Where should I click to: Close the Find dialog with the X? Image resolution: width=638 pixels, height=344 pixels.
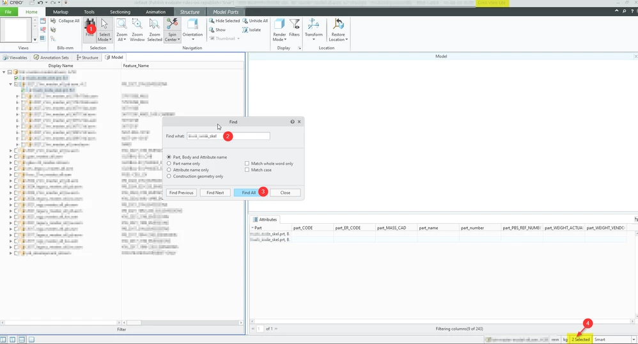coord(299,121)
